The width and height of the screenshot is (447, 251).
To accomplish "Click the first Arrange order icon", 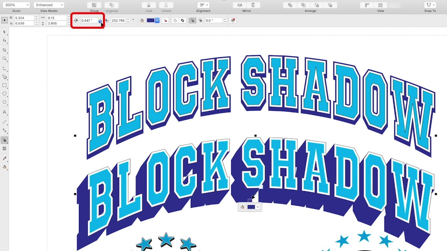I will (x=290, y=5).
